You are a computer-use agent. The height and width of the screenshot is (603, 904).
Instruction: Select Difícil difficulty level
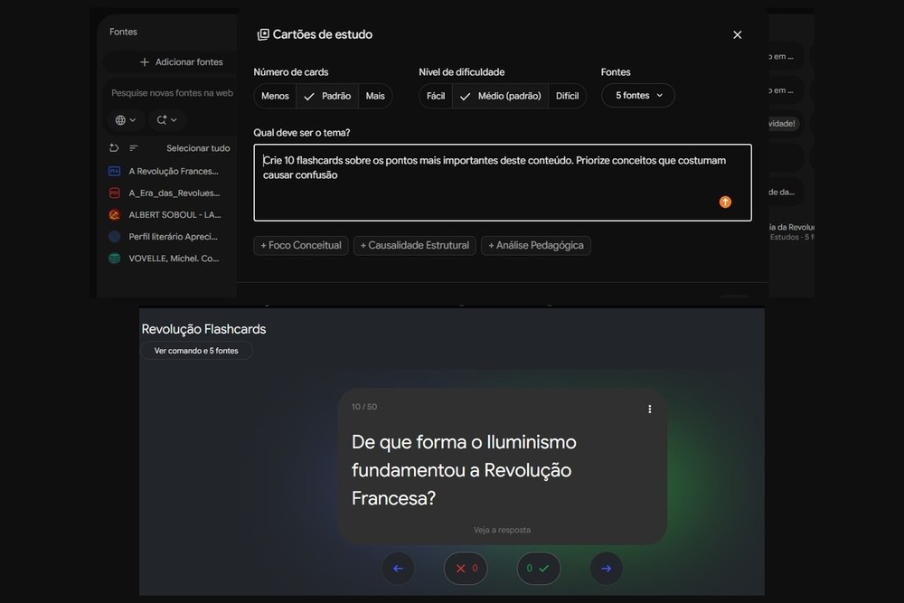coord(568,96)
